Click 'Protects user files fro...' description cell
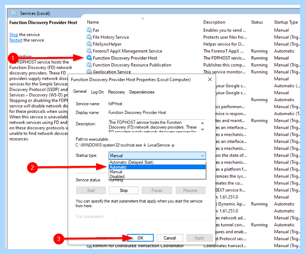The width and height of the screenshot is (305, 254). pos(225,37)
